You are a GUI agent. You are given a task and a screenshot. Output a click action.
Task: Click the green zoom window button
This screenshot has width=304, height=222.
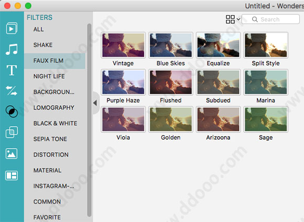pyautogui.click(x=28, y=6)
